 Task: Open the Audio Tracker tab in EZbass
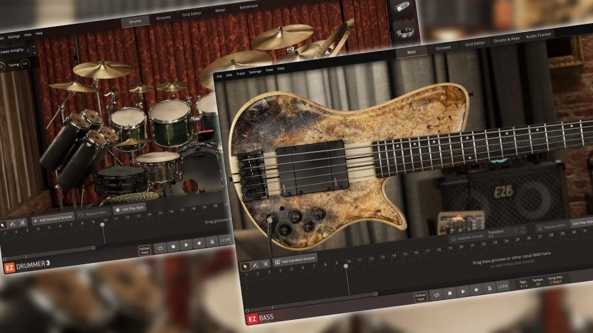click(538, 35)
